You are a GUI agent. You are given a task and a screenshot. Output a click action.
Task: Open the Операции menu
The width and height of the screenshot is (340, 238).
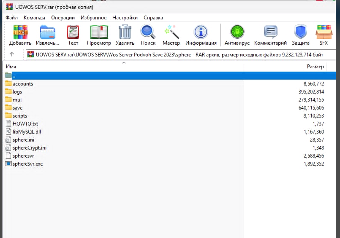pyautogui.click(x=63, y=18)
